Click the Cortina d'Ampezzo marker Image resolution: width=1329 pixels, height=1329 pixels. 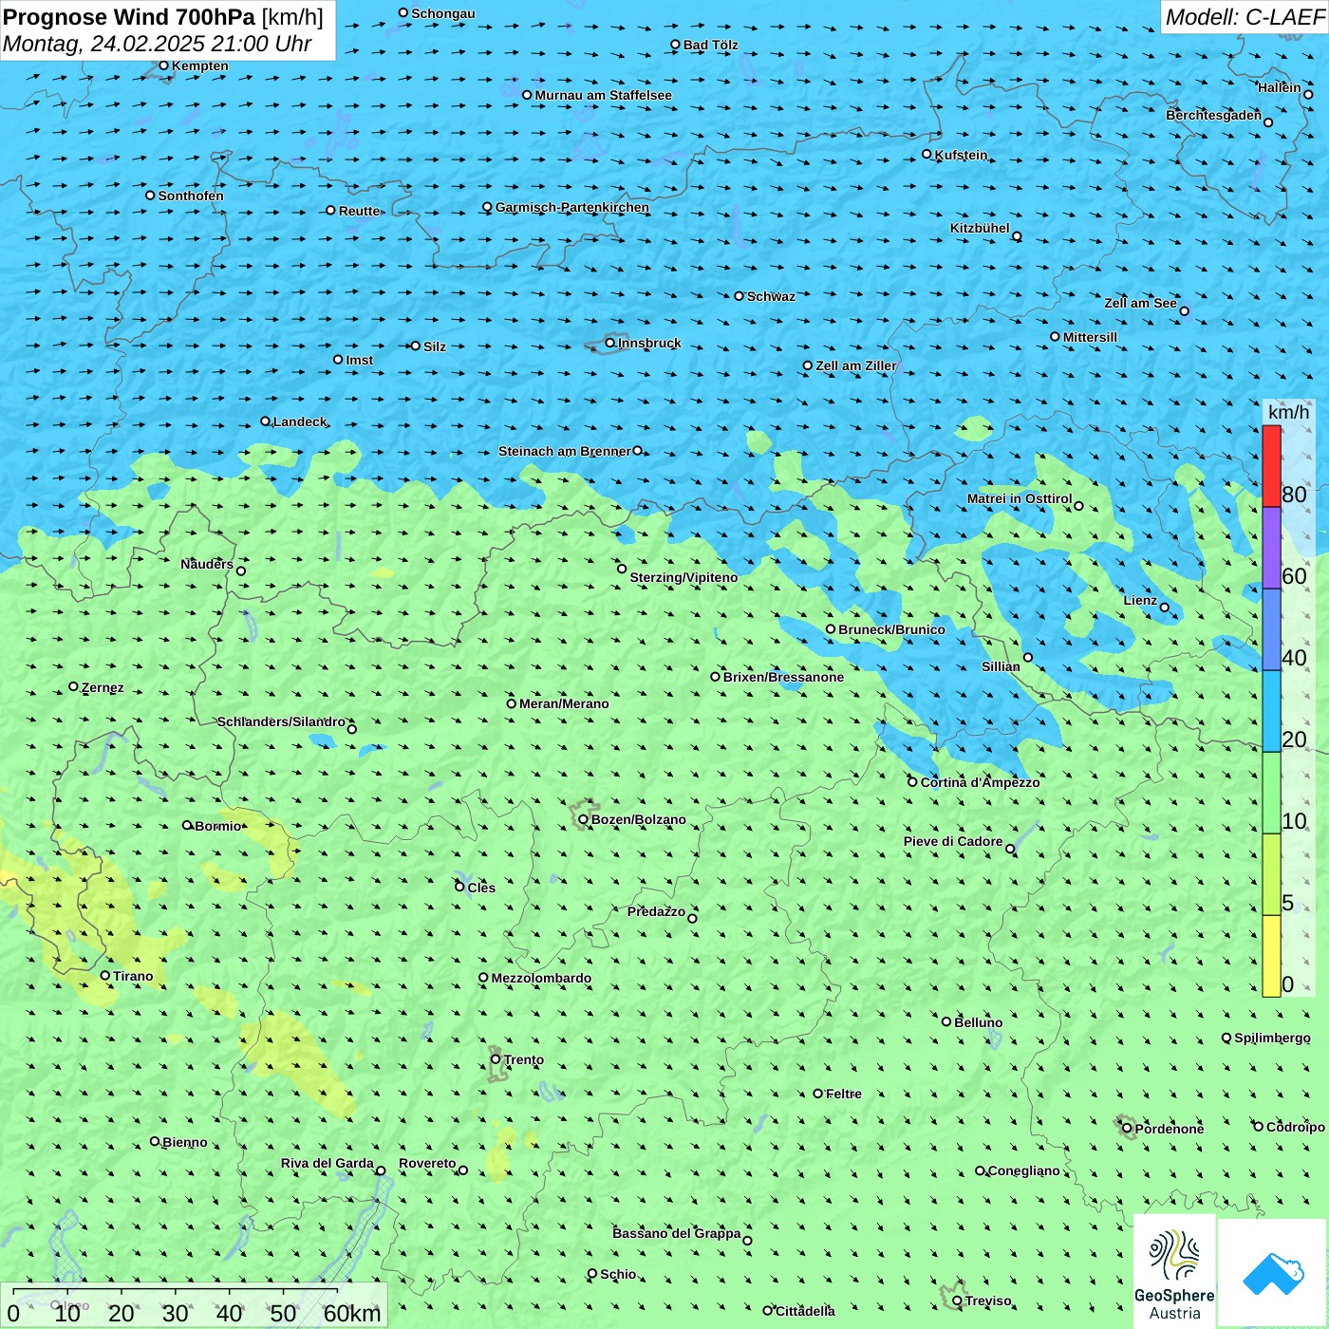coord(913,782)
